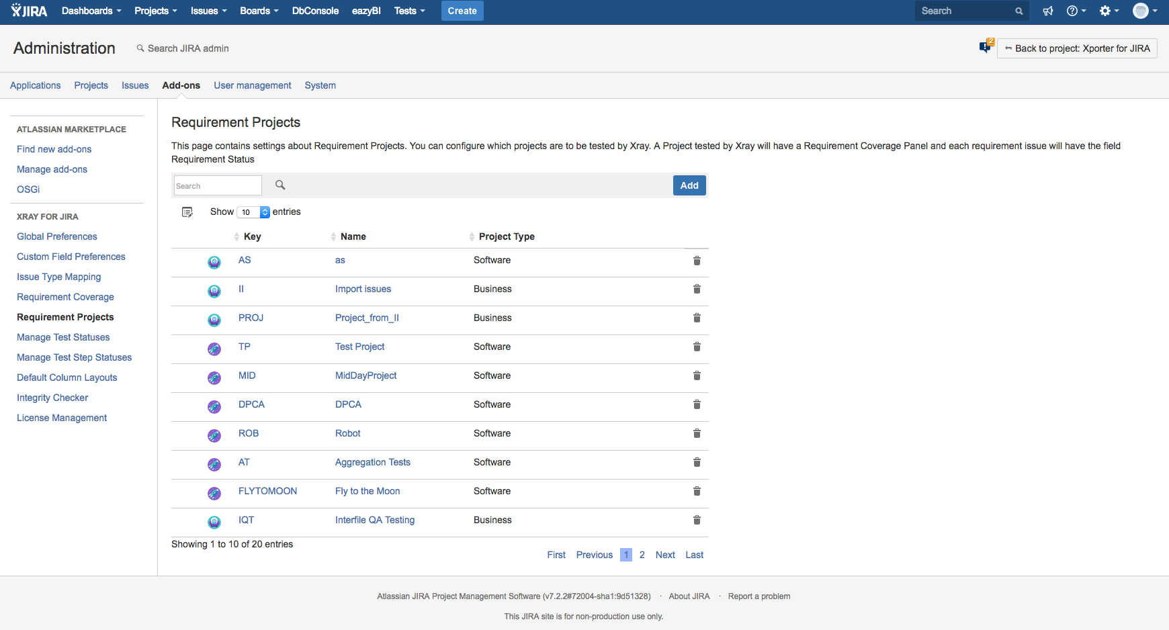Click the Add button
The image size is (1169, 630).
(x=689, y=185)
